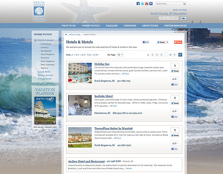Screen dimensions: 223x174
Task: Click the TownePlace Suites building photo
Action: click(80, 137)
